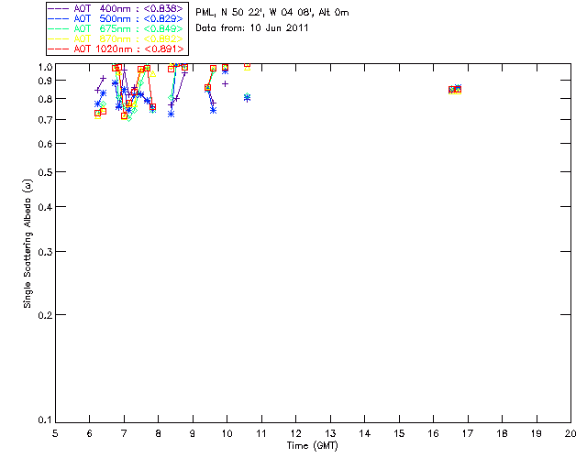Click the x-axis tick label 20
Screen dimensions: 587x469
point(570,432)
